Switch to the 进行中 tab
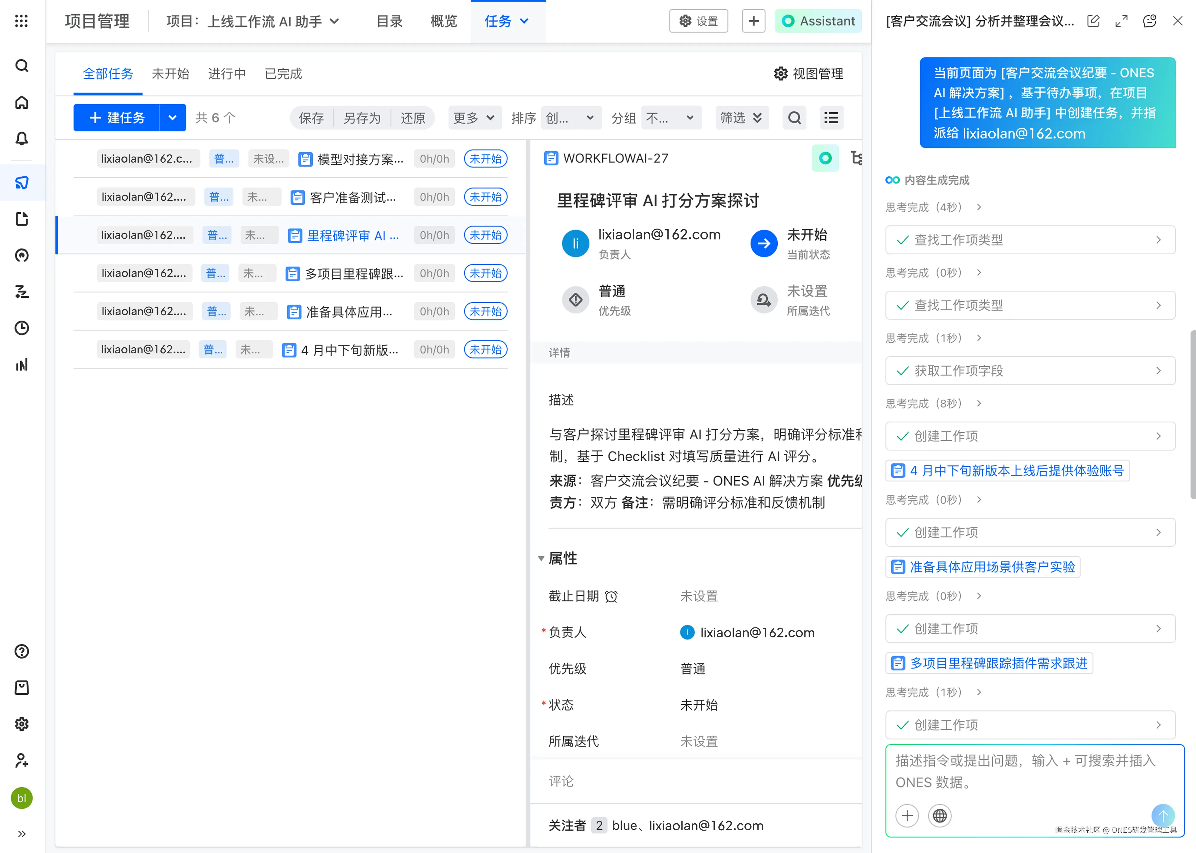The height and width of the screenshot is (853, 1196). (227, 74)
